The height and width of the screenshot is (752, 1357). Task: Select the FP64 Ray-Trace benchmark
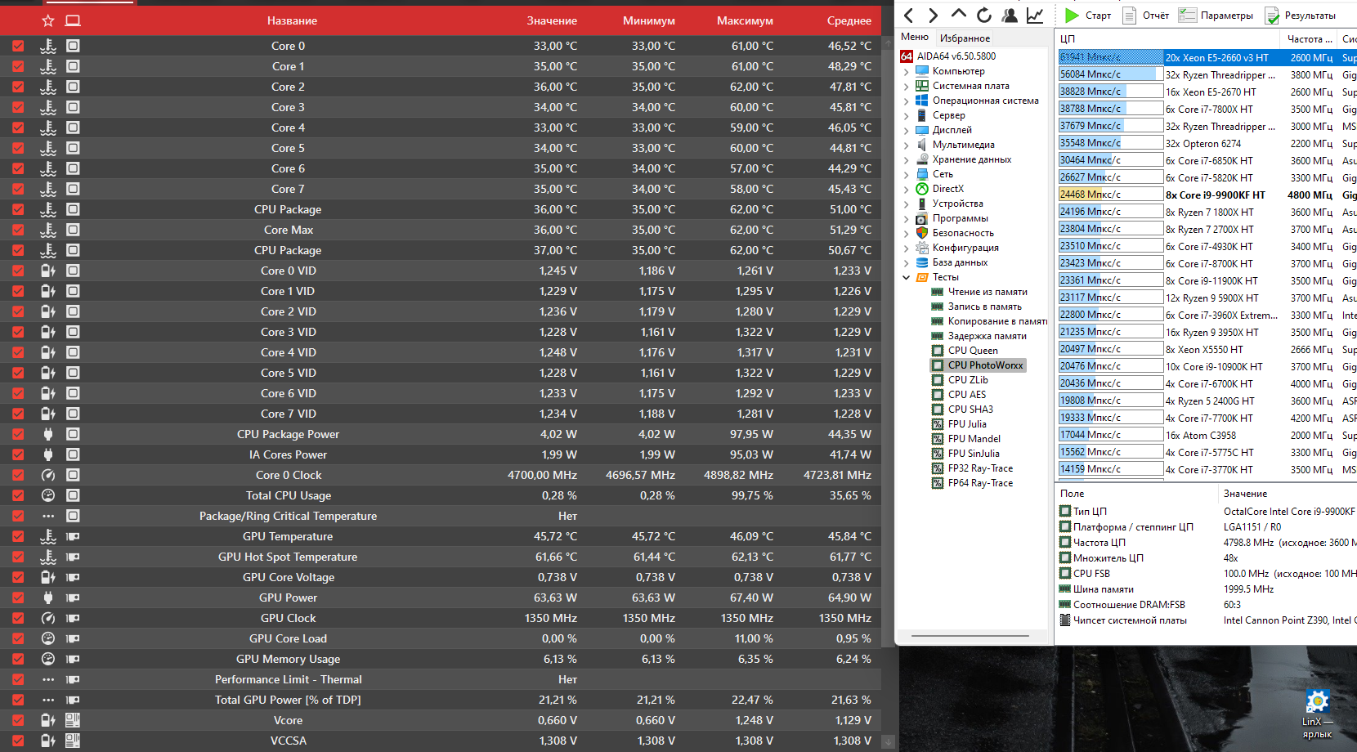point(980,483)
